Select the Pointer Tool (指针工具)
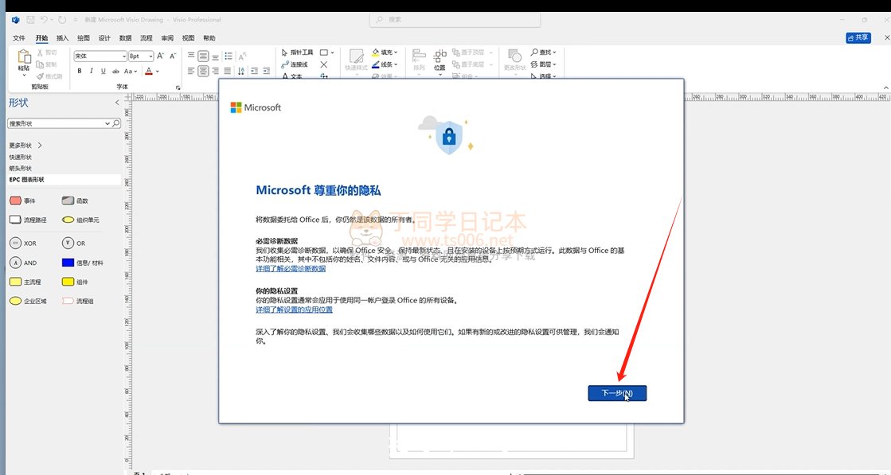 [298, 53]
